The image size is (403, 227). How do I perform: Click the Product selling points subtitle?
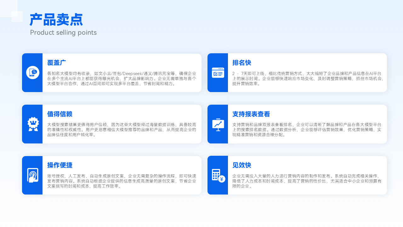[x=63, y=32]
